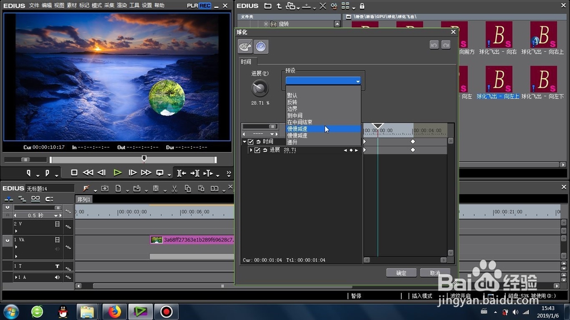This screenshot has height=320, width=570.
Task: Click the next edit point icon
Action: pyautogui.click(x=194, y=173)
